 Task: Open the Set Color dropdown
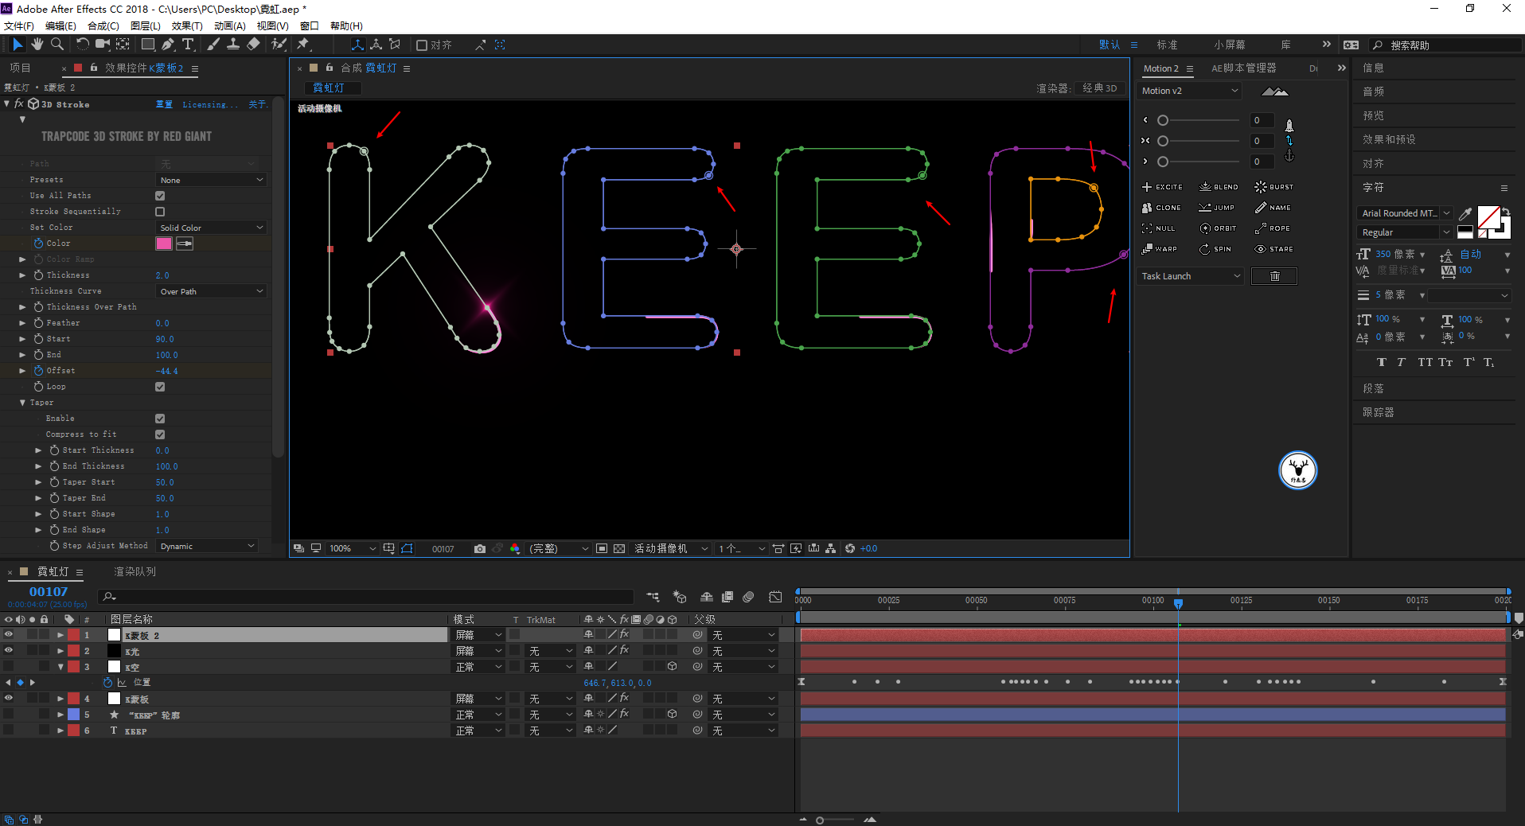tap(211, 228)
